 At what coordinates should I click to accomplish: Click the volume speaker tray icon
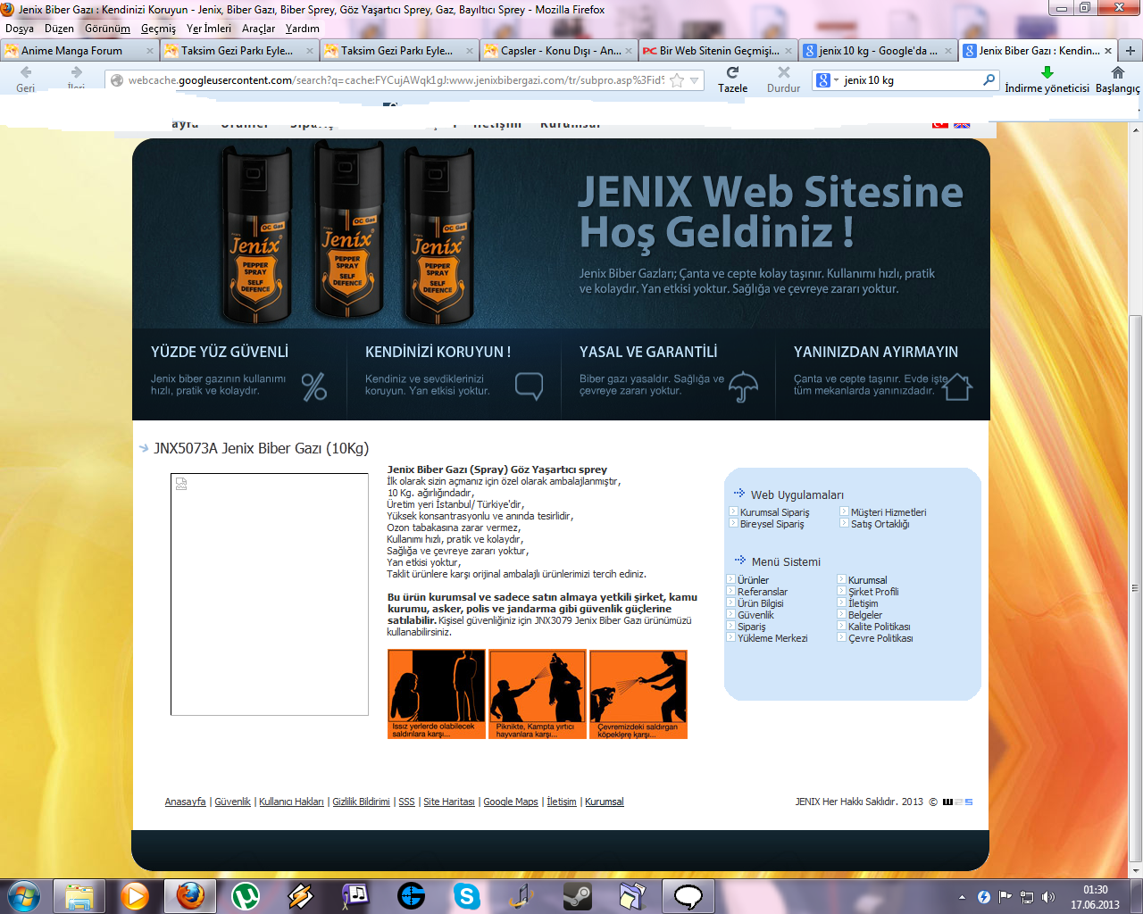[1048, 897]
